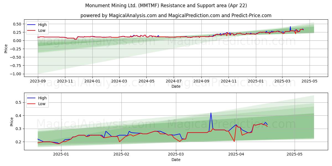Select the '−1.00' price tick on top chart
This screenshot has height=166, width=332.
(16, 74)
